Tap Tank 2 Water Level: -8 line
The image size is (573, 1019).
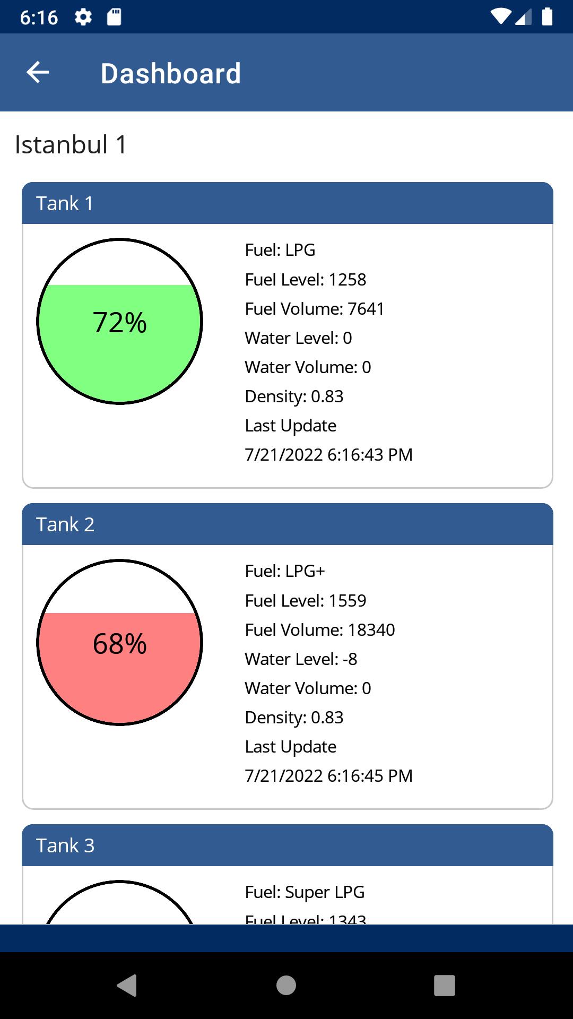click(x=301, y=659)
